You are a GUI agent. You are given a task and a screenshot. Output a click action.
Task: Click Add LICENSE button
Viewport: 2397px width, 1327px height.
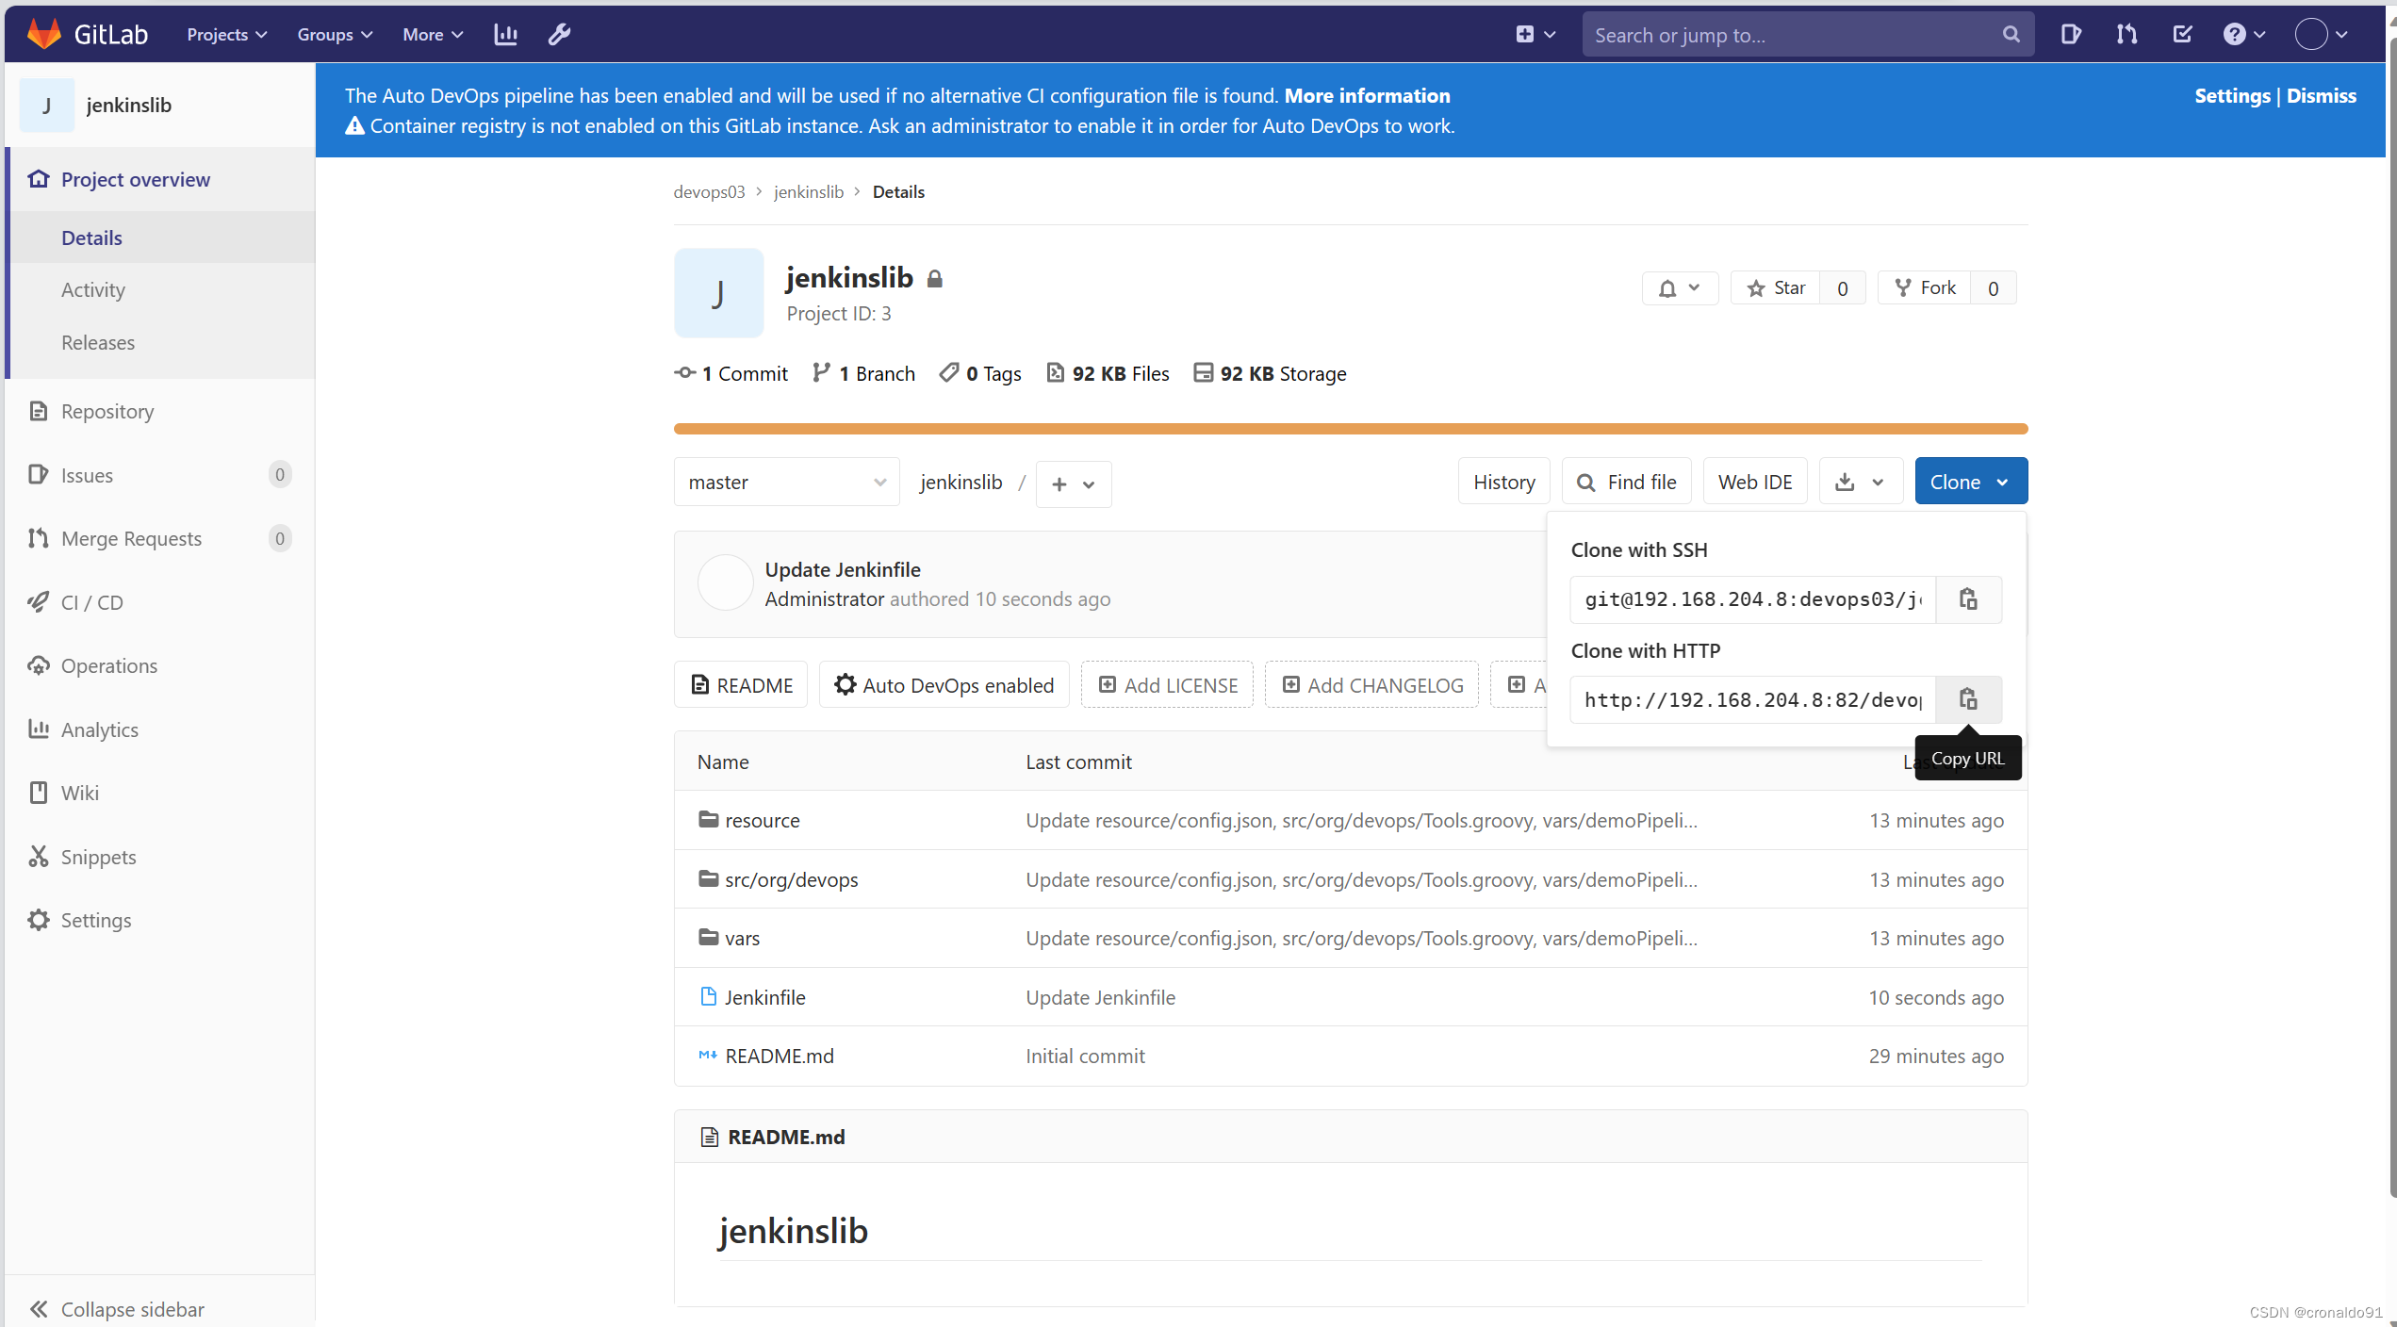click(1168, 685)
